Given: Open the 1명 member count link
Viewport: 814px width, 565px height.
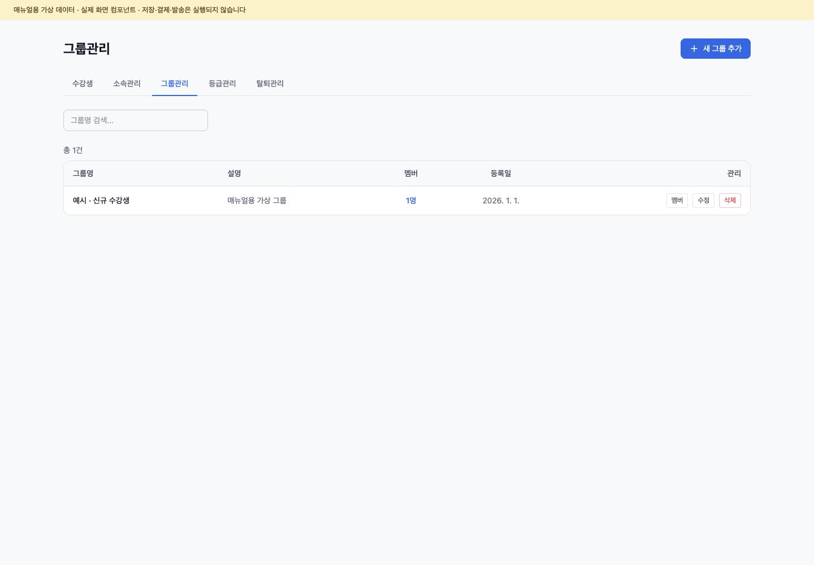Looking at the screenshot, I should coord(411,201).
